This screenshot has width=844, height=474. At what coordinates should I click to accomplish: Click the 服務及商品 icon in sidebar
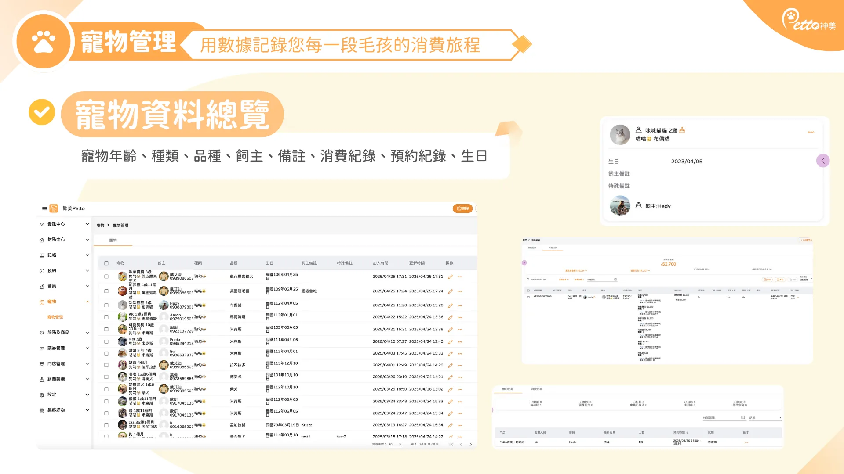coord(42,333)
